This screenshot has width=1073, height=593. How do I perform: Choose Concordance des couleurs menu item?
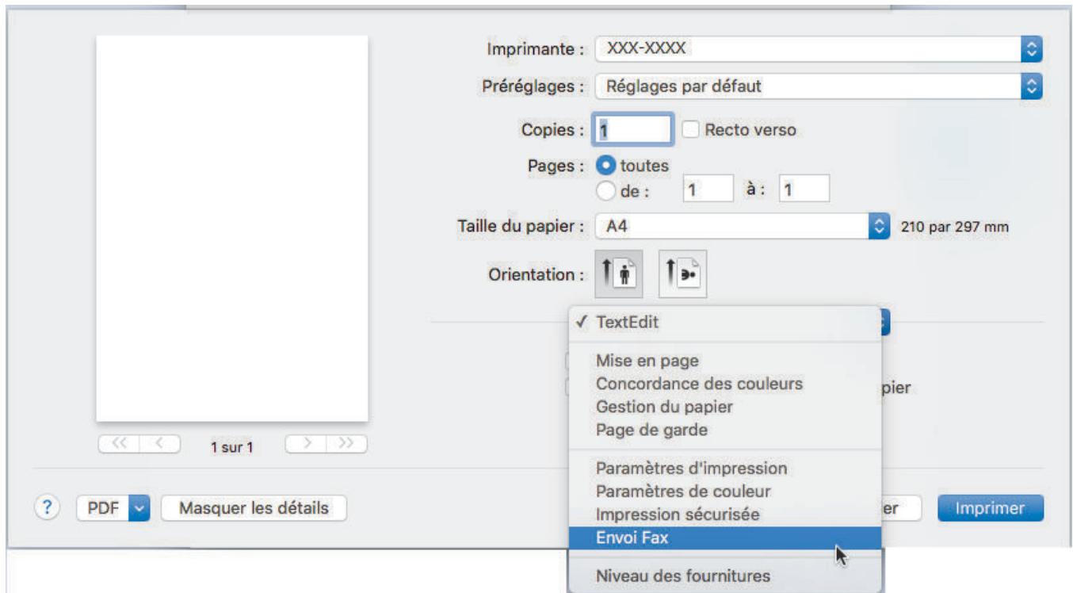click(725, 384)
